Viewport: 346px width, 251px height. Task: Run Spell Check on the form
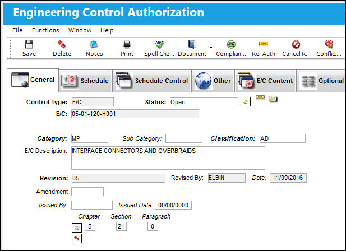tap(159, 48)
